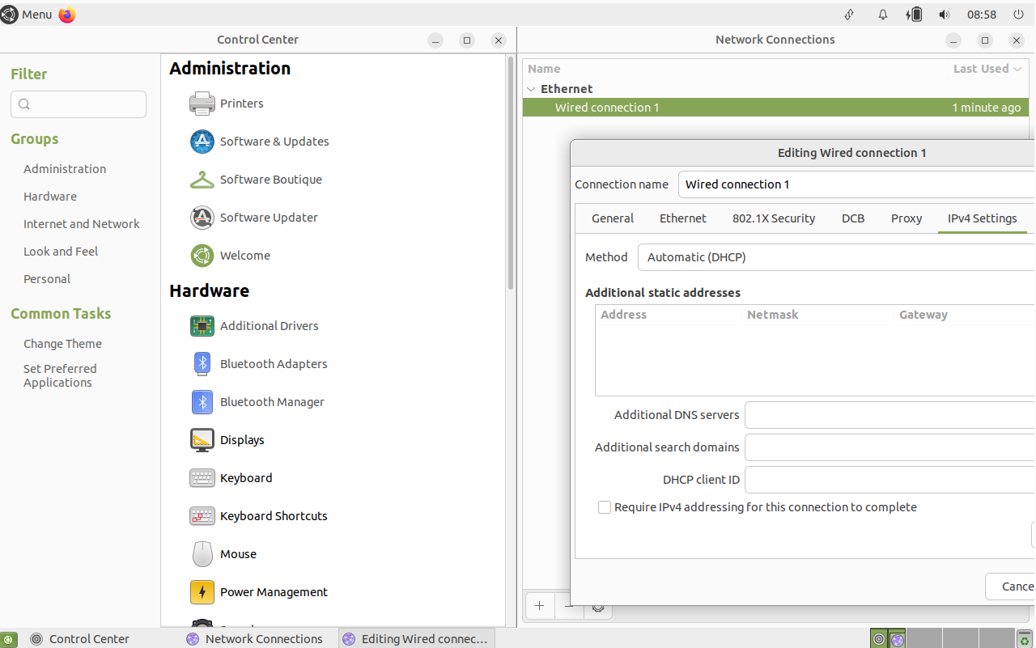Switch to the Proxy tab
Screen dimensions: 1036x648
click(906, 218)
